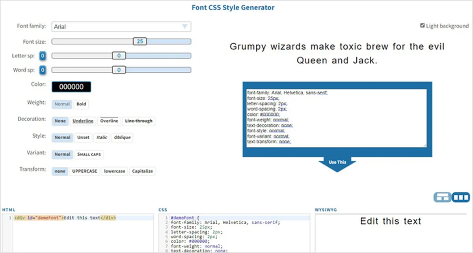Image resolution: width=473 pixels, height=253 pixels.
Task: Set transform to lowercase
Action: click(x=114, y=171)
